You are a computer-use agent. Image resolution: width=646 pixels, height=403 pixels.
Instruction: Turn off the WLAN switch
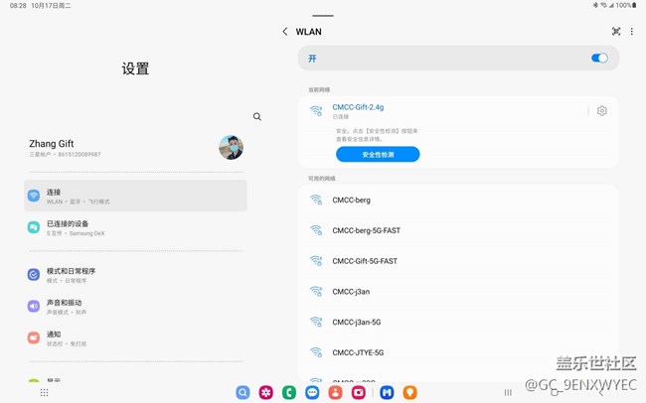pyautogui.click(x=599, y=59)
